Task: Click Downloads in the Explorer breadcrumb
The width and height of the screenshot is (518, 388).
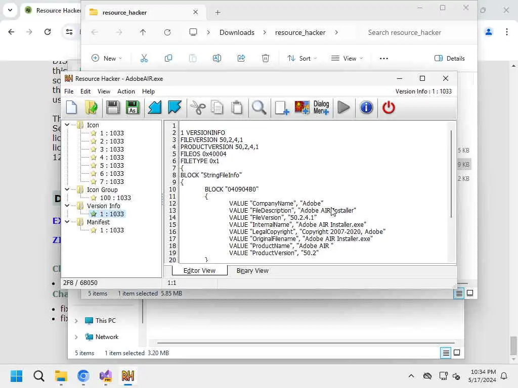Action: [x=237, y=32]
